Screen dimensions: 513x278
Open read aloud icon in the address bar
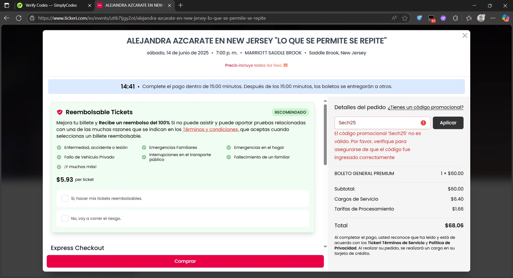(394, 18)
